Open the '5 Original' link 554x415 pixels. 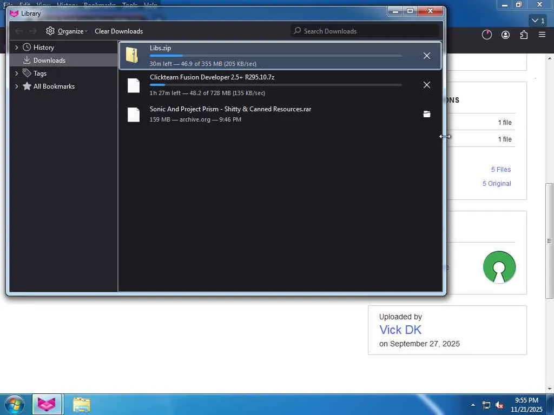pos(497,184)
